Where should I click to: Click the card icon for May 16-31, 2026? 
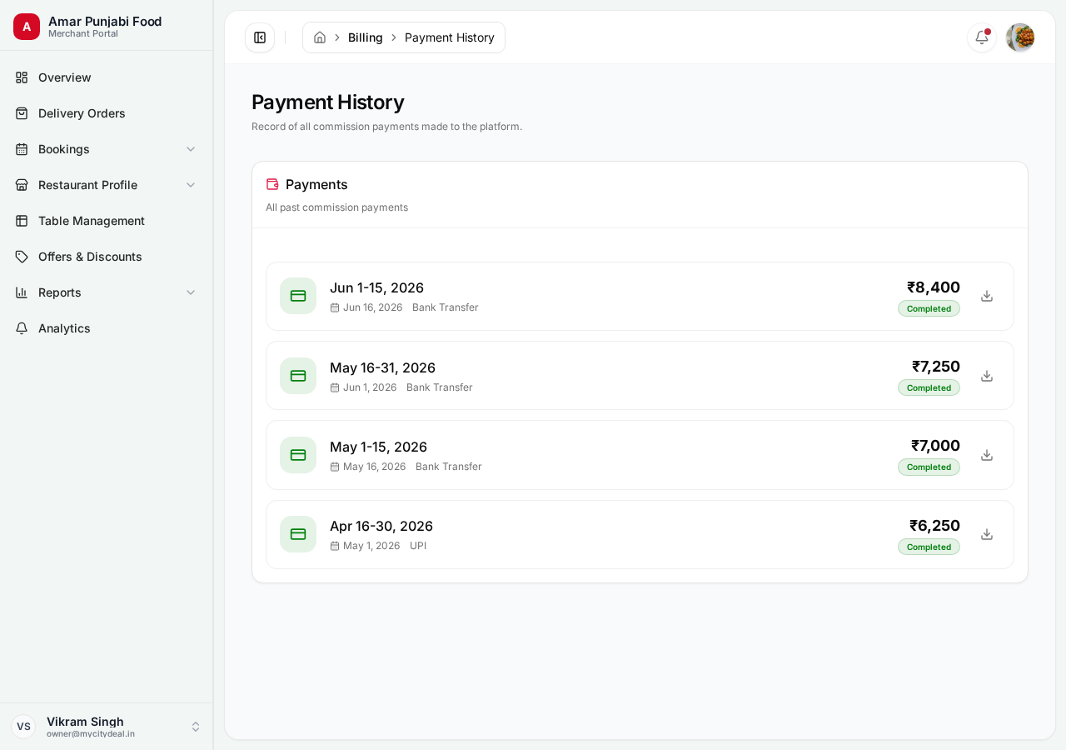pyautogui.click(x=298, y=376)
